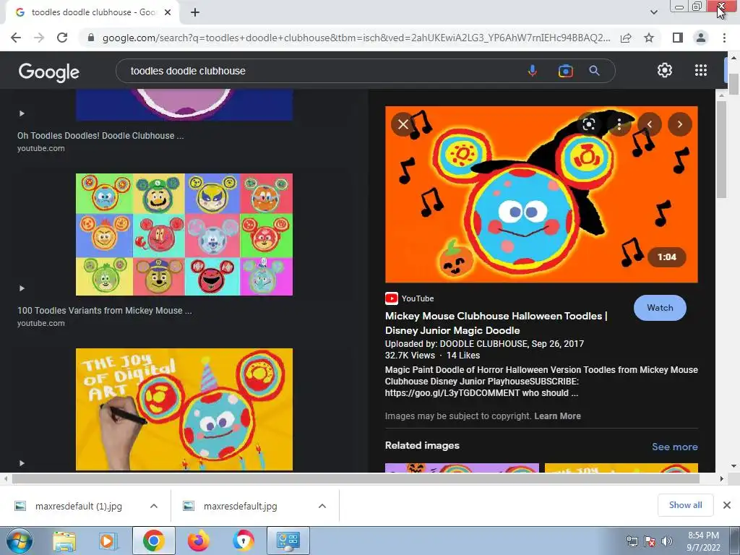The image size is (740, 555).
Task: Reload the current page
Action: tap(62, 38)
